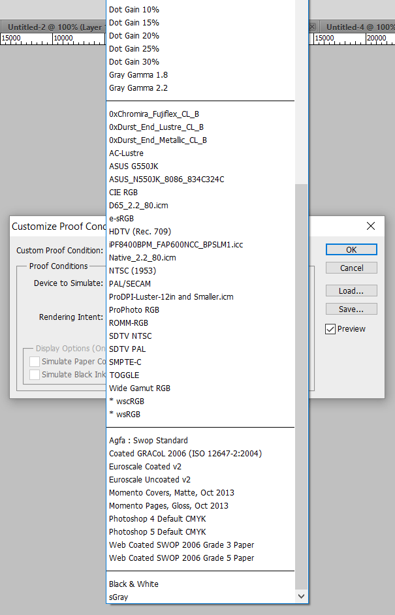Click the Cancel button
Image resolution: width=395 pixels, height=615 pixels.
tap(351, 268)
